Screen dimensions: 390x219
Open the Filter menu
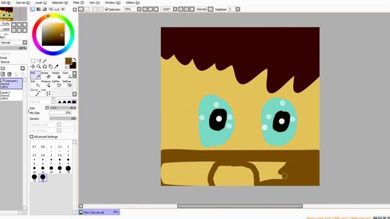tap(79, 2)
